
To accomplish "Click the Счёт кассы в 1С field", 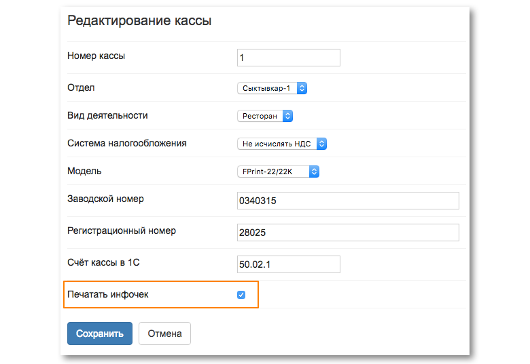I will point(289,264).
